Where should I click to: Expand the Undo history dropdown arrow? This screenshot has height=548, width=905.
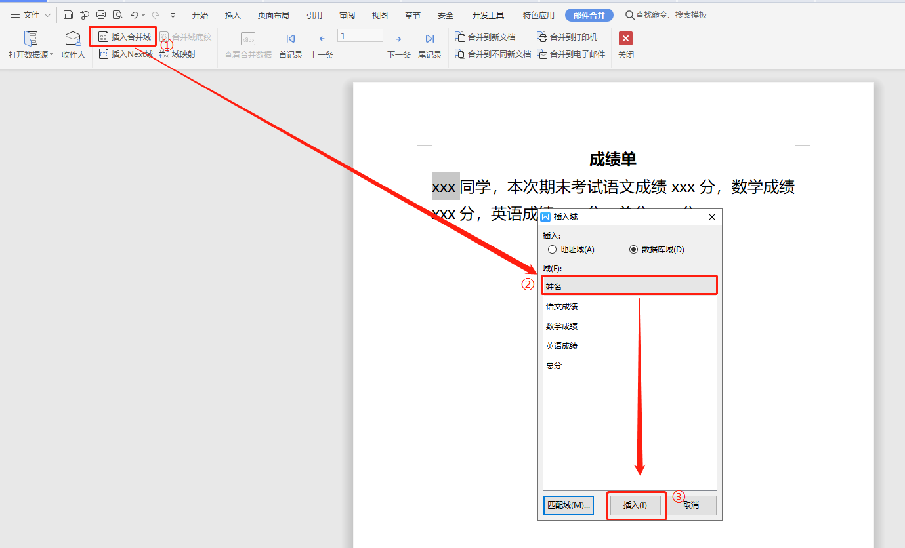[x=144, y=15]
